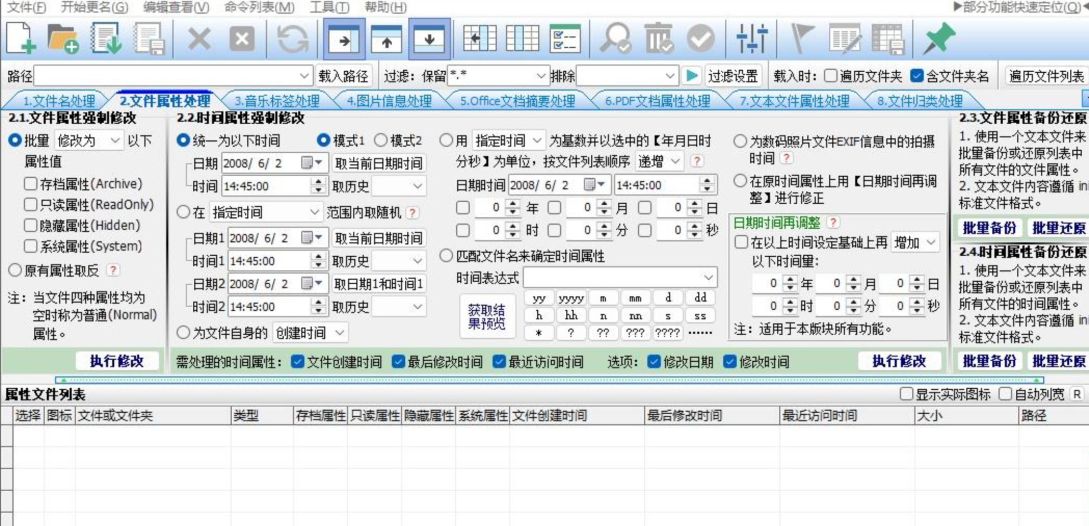Screen dimensions: 1089x526
Task: Click the add folder icon in toolbar
Action: [x=63, y=38]
